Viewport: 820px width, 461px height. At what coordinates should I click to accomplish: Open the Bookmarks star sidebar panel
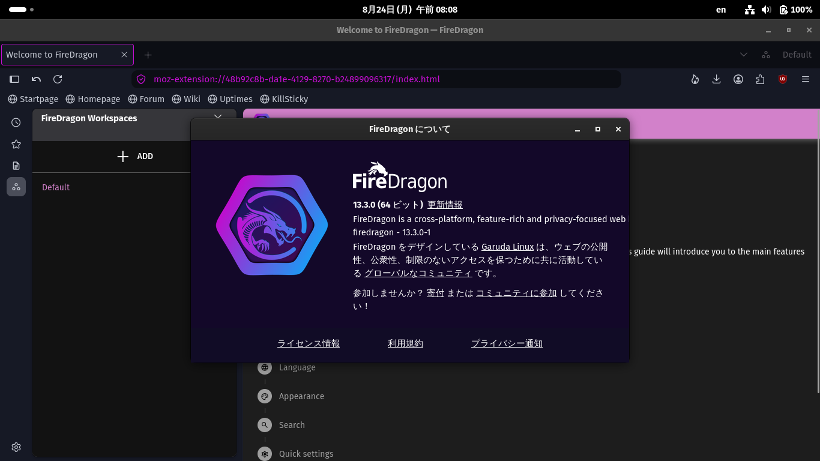click(x=16, y=144)
